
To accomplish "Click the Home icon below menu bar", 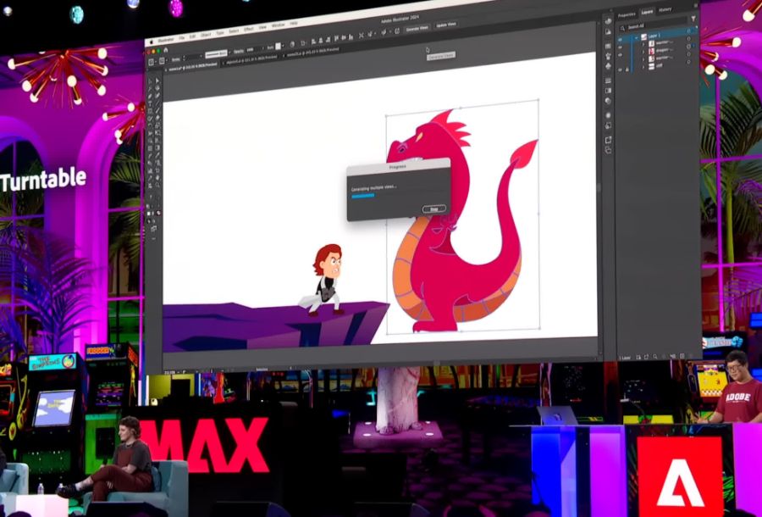I will tap(166, 50).
